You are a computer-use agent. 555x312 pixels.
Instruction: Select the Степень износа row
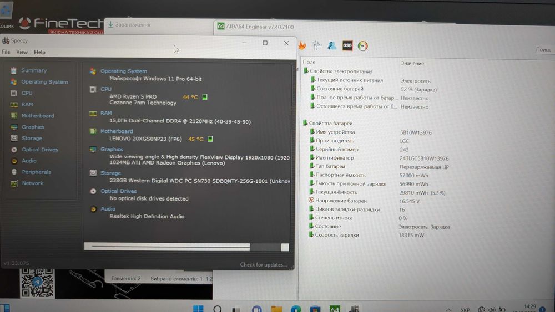click(358, 218)
